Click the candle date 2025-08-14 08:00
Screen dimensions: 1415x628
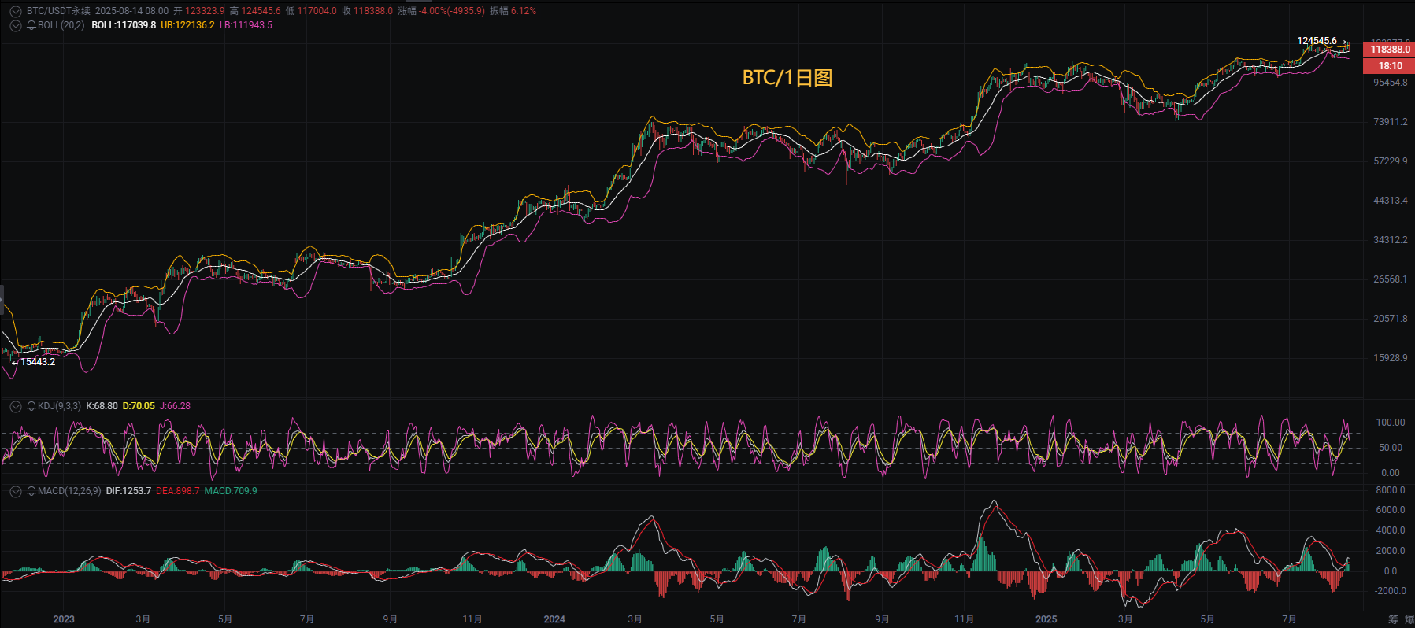tap(131, 11)
